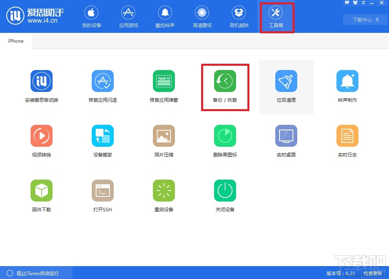Screen dimensions: 389x279
Task: Open 固件下载 firmware download
Action: (x=41, y=196)
